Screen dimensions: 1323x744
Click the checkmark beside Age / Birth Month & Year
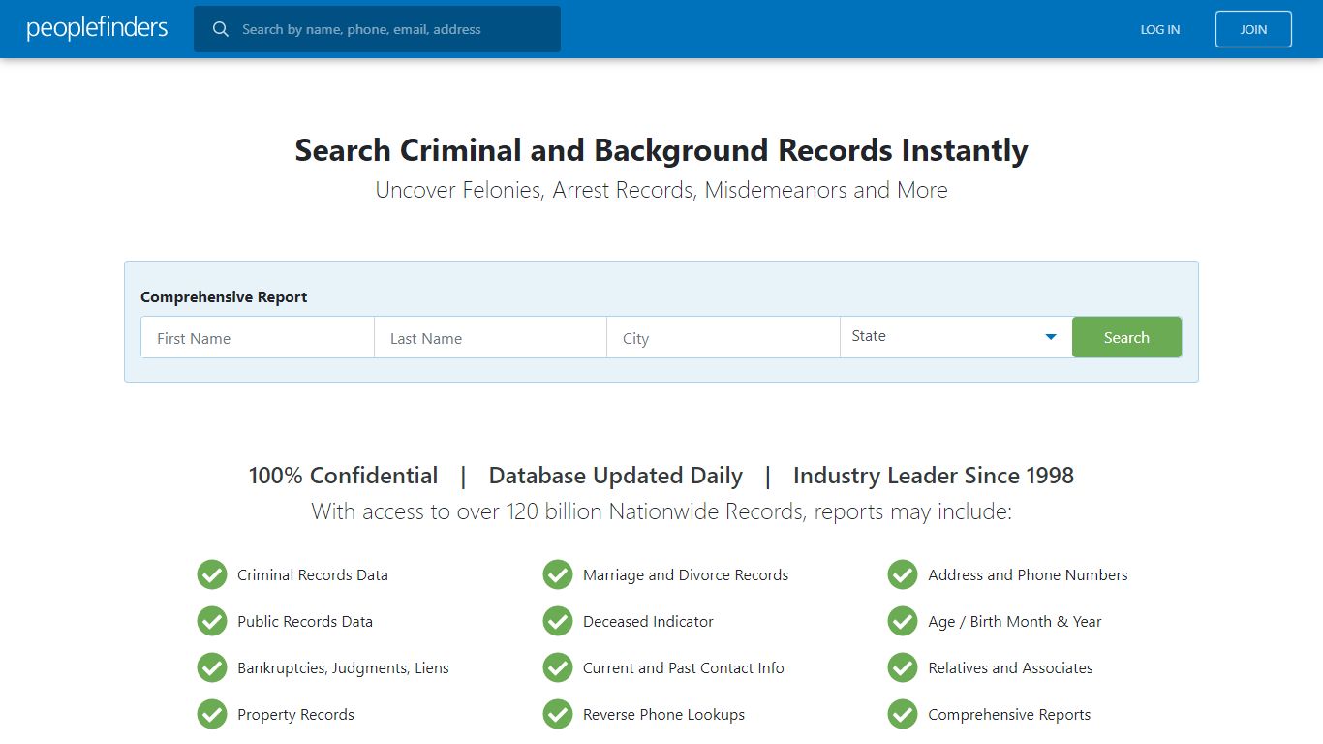pyautogui.click(x=903, y=621)
